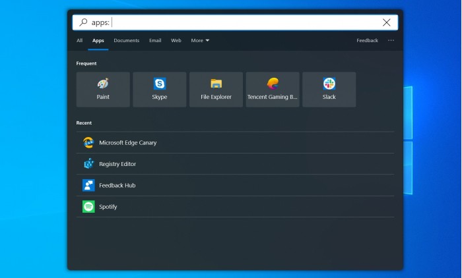Switch to the All tab
The height and width of the screenshot is (278, 462).
pos(79,41)
